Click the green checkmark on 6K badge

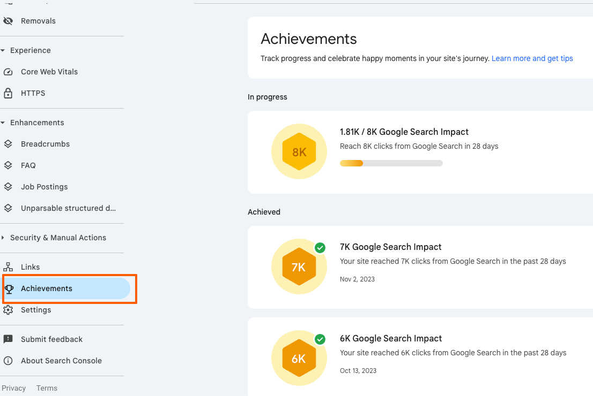pos(320,339)
